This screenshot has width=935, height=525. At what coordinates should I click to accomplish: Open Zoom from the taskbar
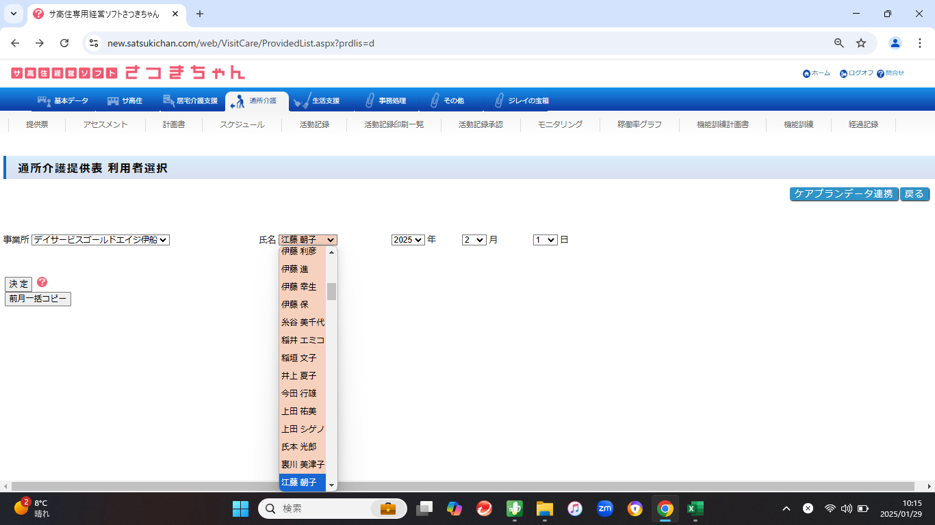click(x=604, y=509)
